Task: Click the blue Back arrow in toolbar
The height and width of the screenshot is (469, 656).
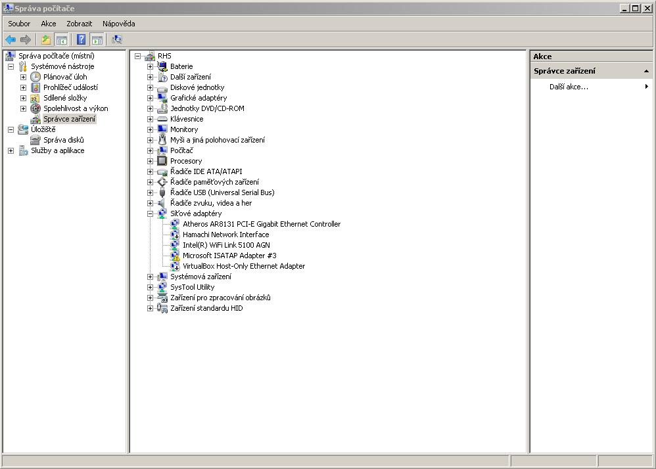Action: (11, 39)
